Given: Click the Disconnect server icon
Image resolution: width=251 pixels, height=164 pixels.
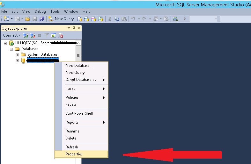Looking at the screenshot, I should tap(33, 35).
